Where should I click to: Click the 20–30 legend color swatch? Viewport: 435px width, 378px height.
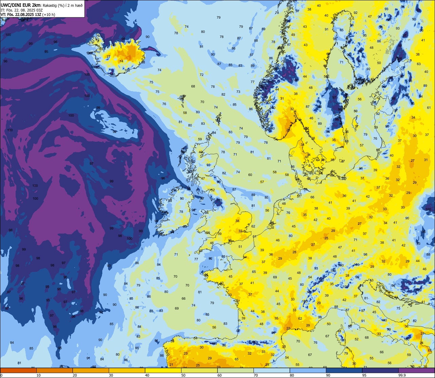click(91, 371)
